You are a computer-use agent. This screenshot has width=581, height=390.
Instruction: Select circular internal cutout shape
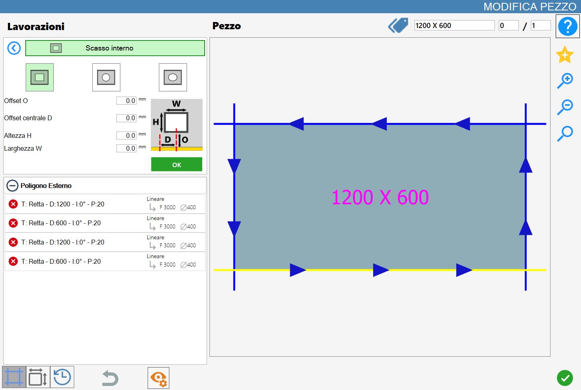tap(106, 77)
